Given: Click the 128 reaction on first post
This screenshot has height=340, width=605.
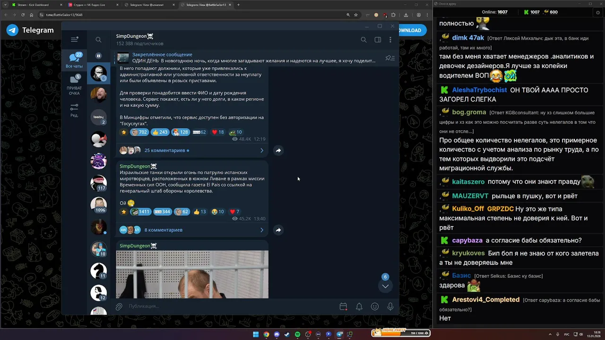Looking at the screenshot, I should click(181, 132).
